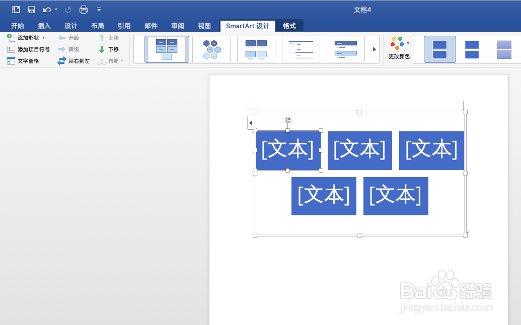Image resolution: width=521 pixels, height=325 pixels.
Task: Toggle the 文字窗格 text pane
Action: pos(23,61)
